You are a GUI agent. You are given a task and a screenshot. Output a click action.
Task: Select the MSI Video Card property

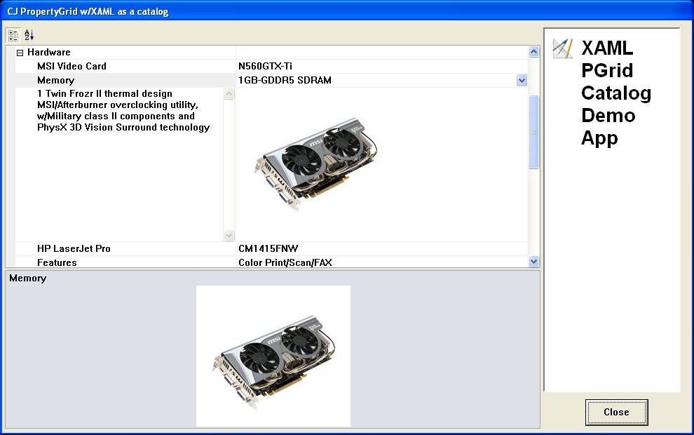(72, 67)
